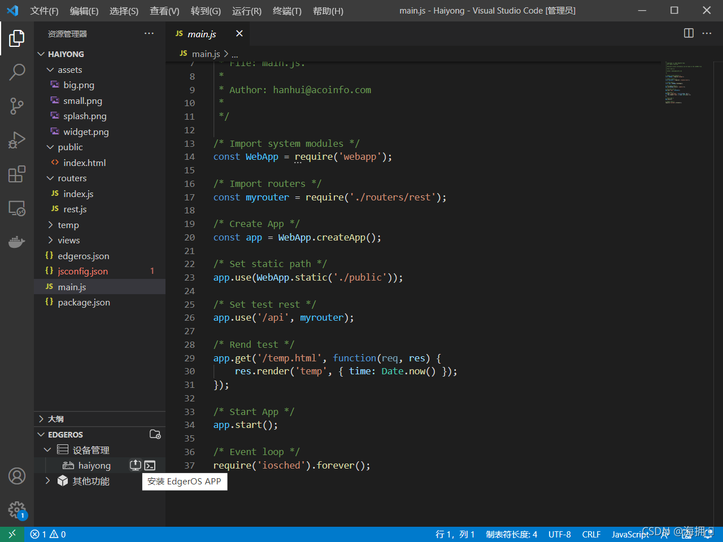Show errors and warnings in status bar
This screenshot has width=723, height=542.
pyautogui.click(x=48, y=534)
